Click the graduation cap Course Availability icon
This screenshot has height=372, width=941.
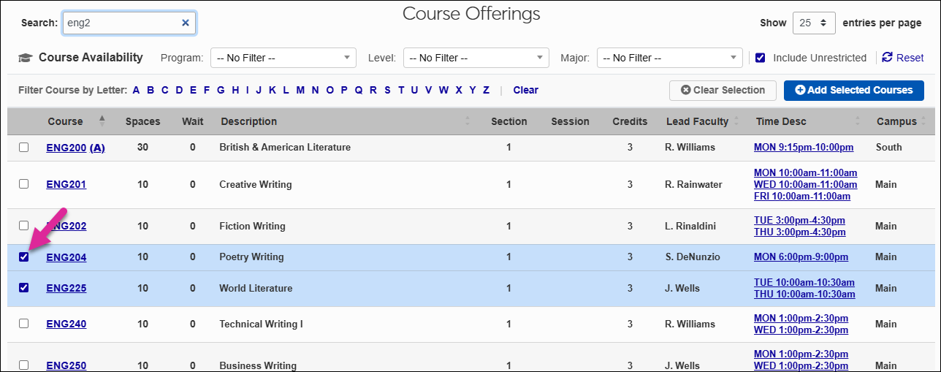click(26, 58)
